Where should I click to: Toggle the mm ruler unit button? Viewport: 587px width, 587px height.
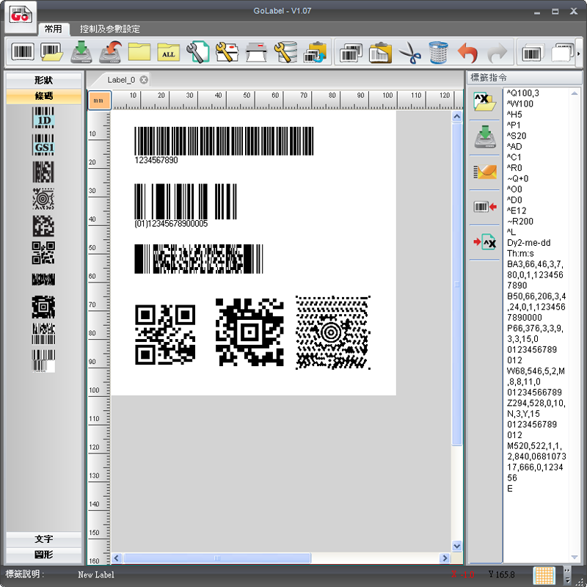pyautogui.click(x=98, y=100)
